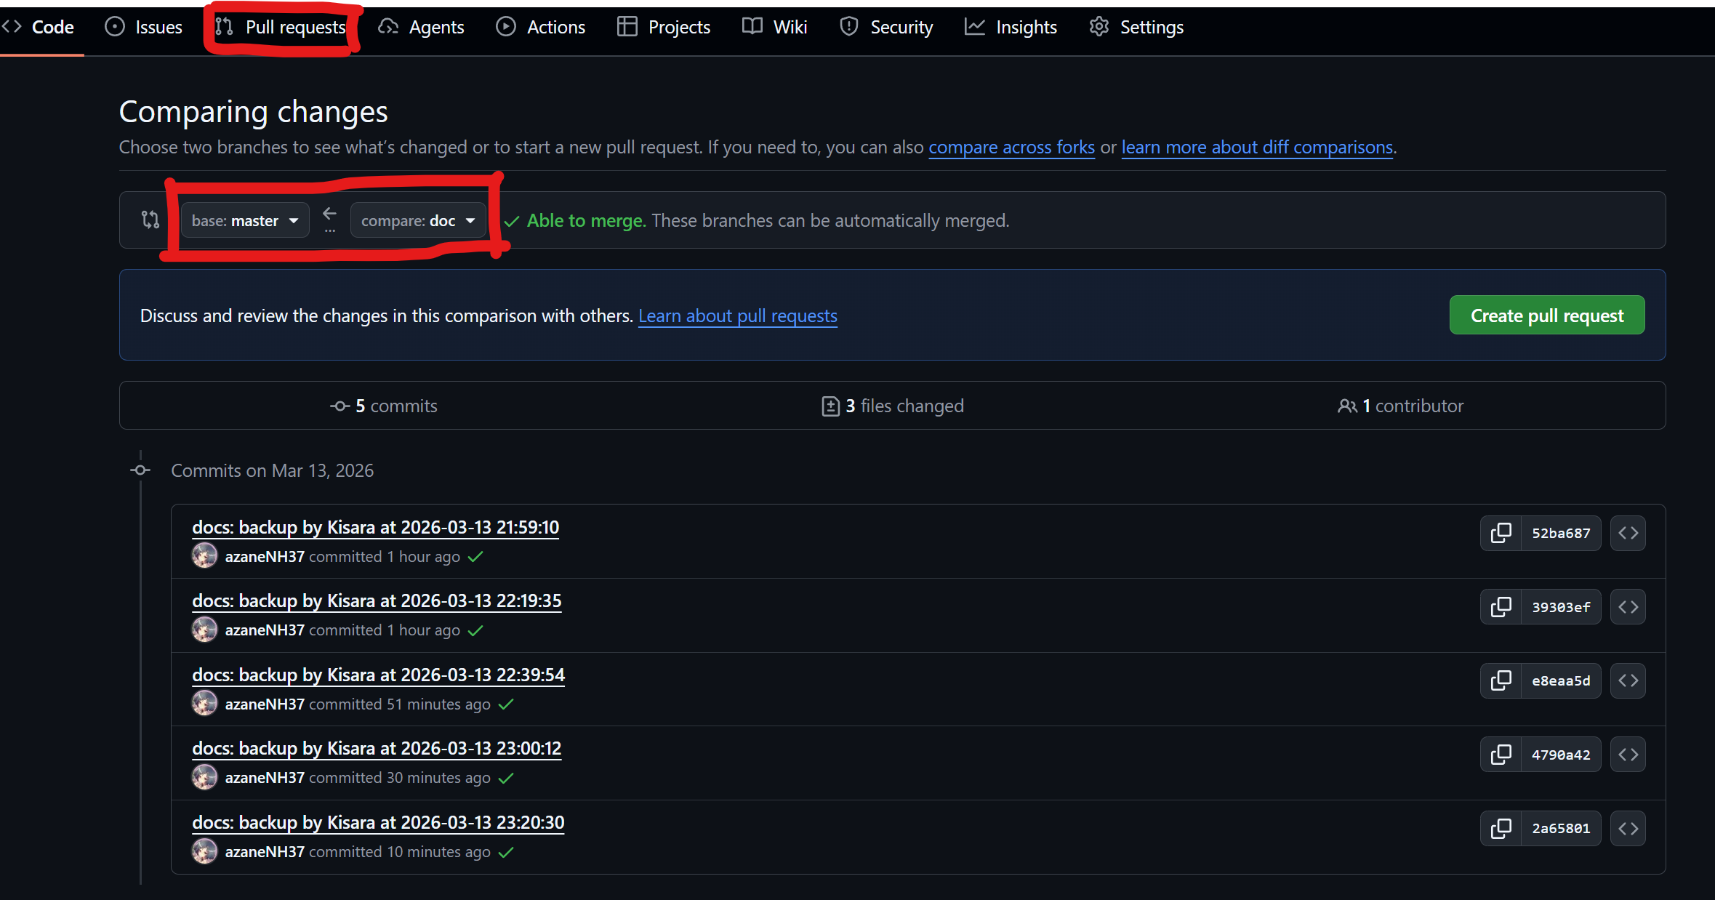Click green check status on 52ba687 commit
The width and height of the screenshot is (1715, 900).
click(475, 557)
